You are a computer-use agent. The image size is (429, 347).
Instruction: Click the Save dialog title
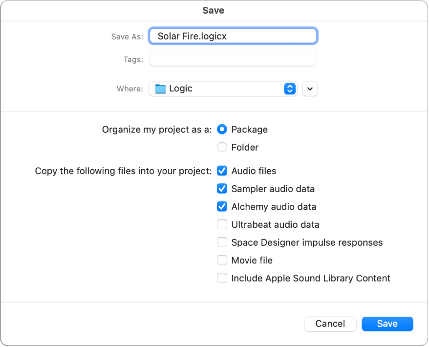click(214, 10)
